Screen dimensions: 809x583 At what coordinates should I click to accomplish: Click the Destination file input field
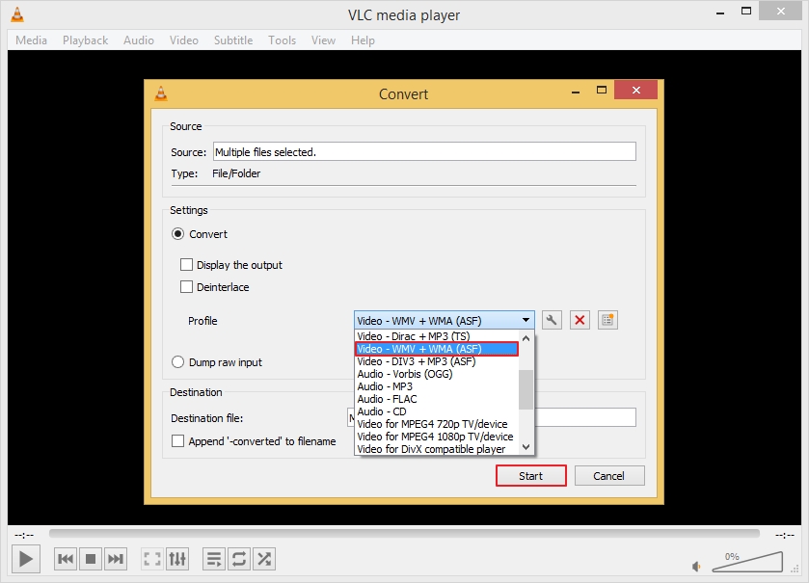491,417
